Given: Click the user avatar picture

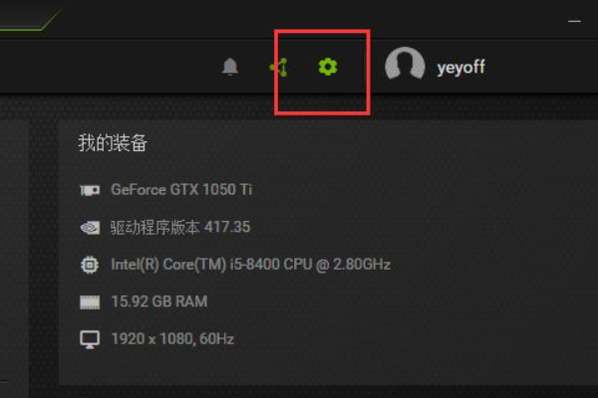Looking at the screenshot, I should 405,64.
